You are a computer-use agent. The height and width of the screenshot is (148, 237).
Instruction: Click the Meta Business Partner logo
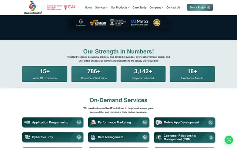pyautogui.click(x=139, y=23)
